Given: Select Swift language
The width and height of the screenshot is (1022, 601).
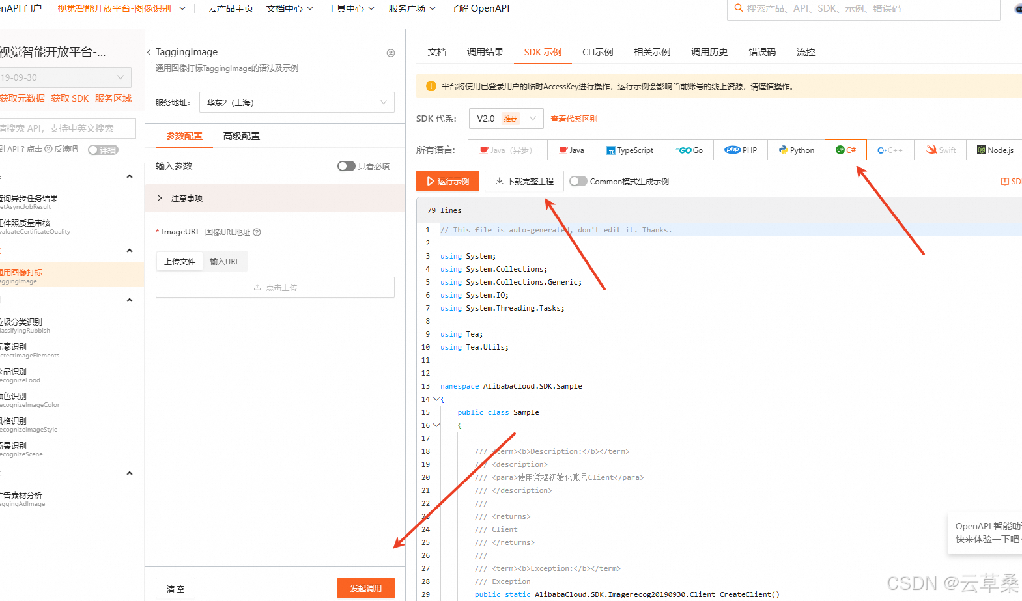Looking at the screenshot, I should 940,150.
